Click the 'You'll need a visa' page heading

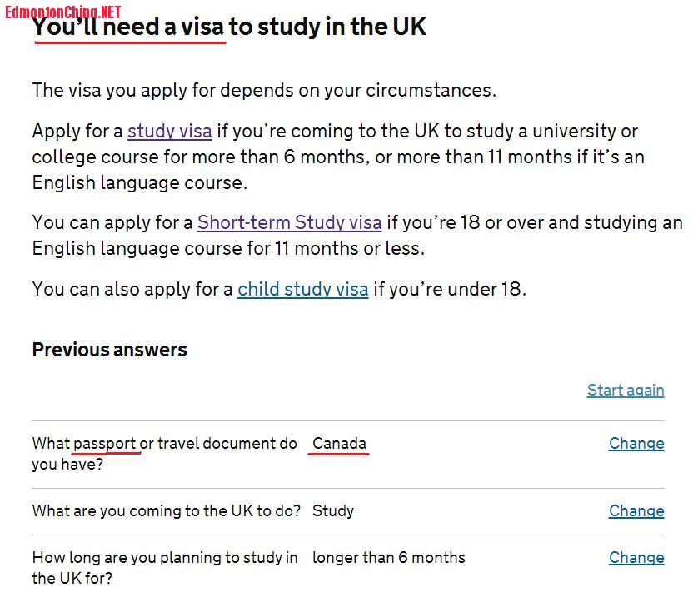229,27
